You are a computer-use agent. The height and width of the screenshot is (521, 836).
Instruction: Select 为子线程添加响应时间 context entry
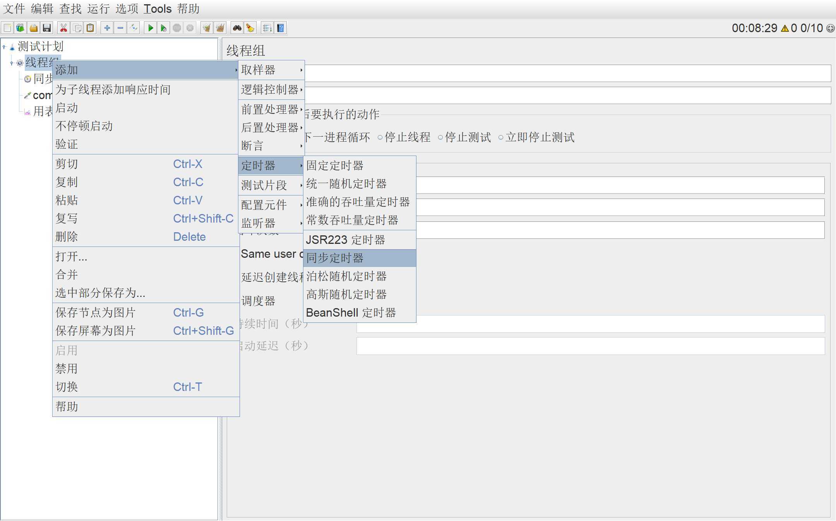[146, 90]
